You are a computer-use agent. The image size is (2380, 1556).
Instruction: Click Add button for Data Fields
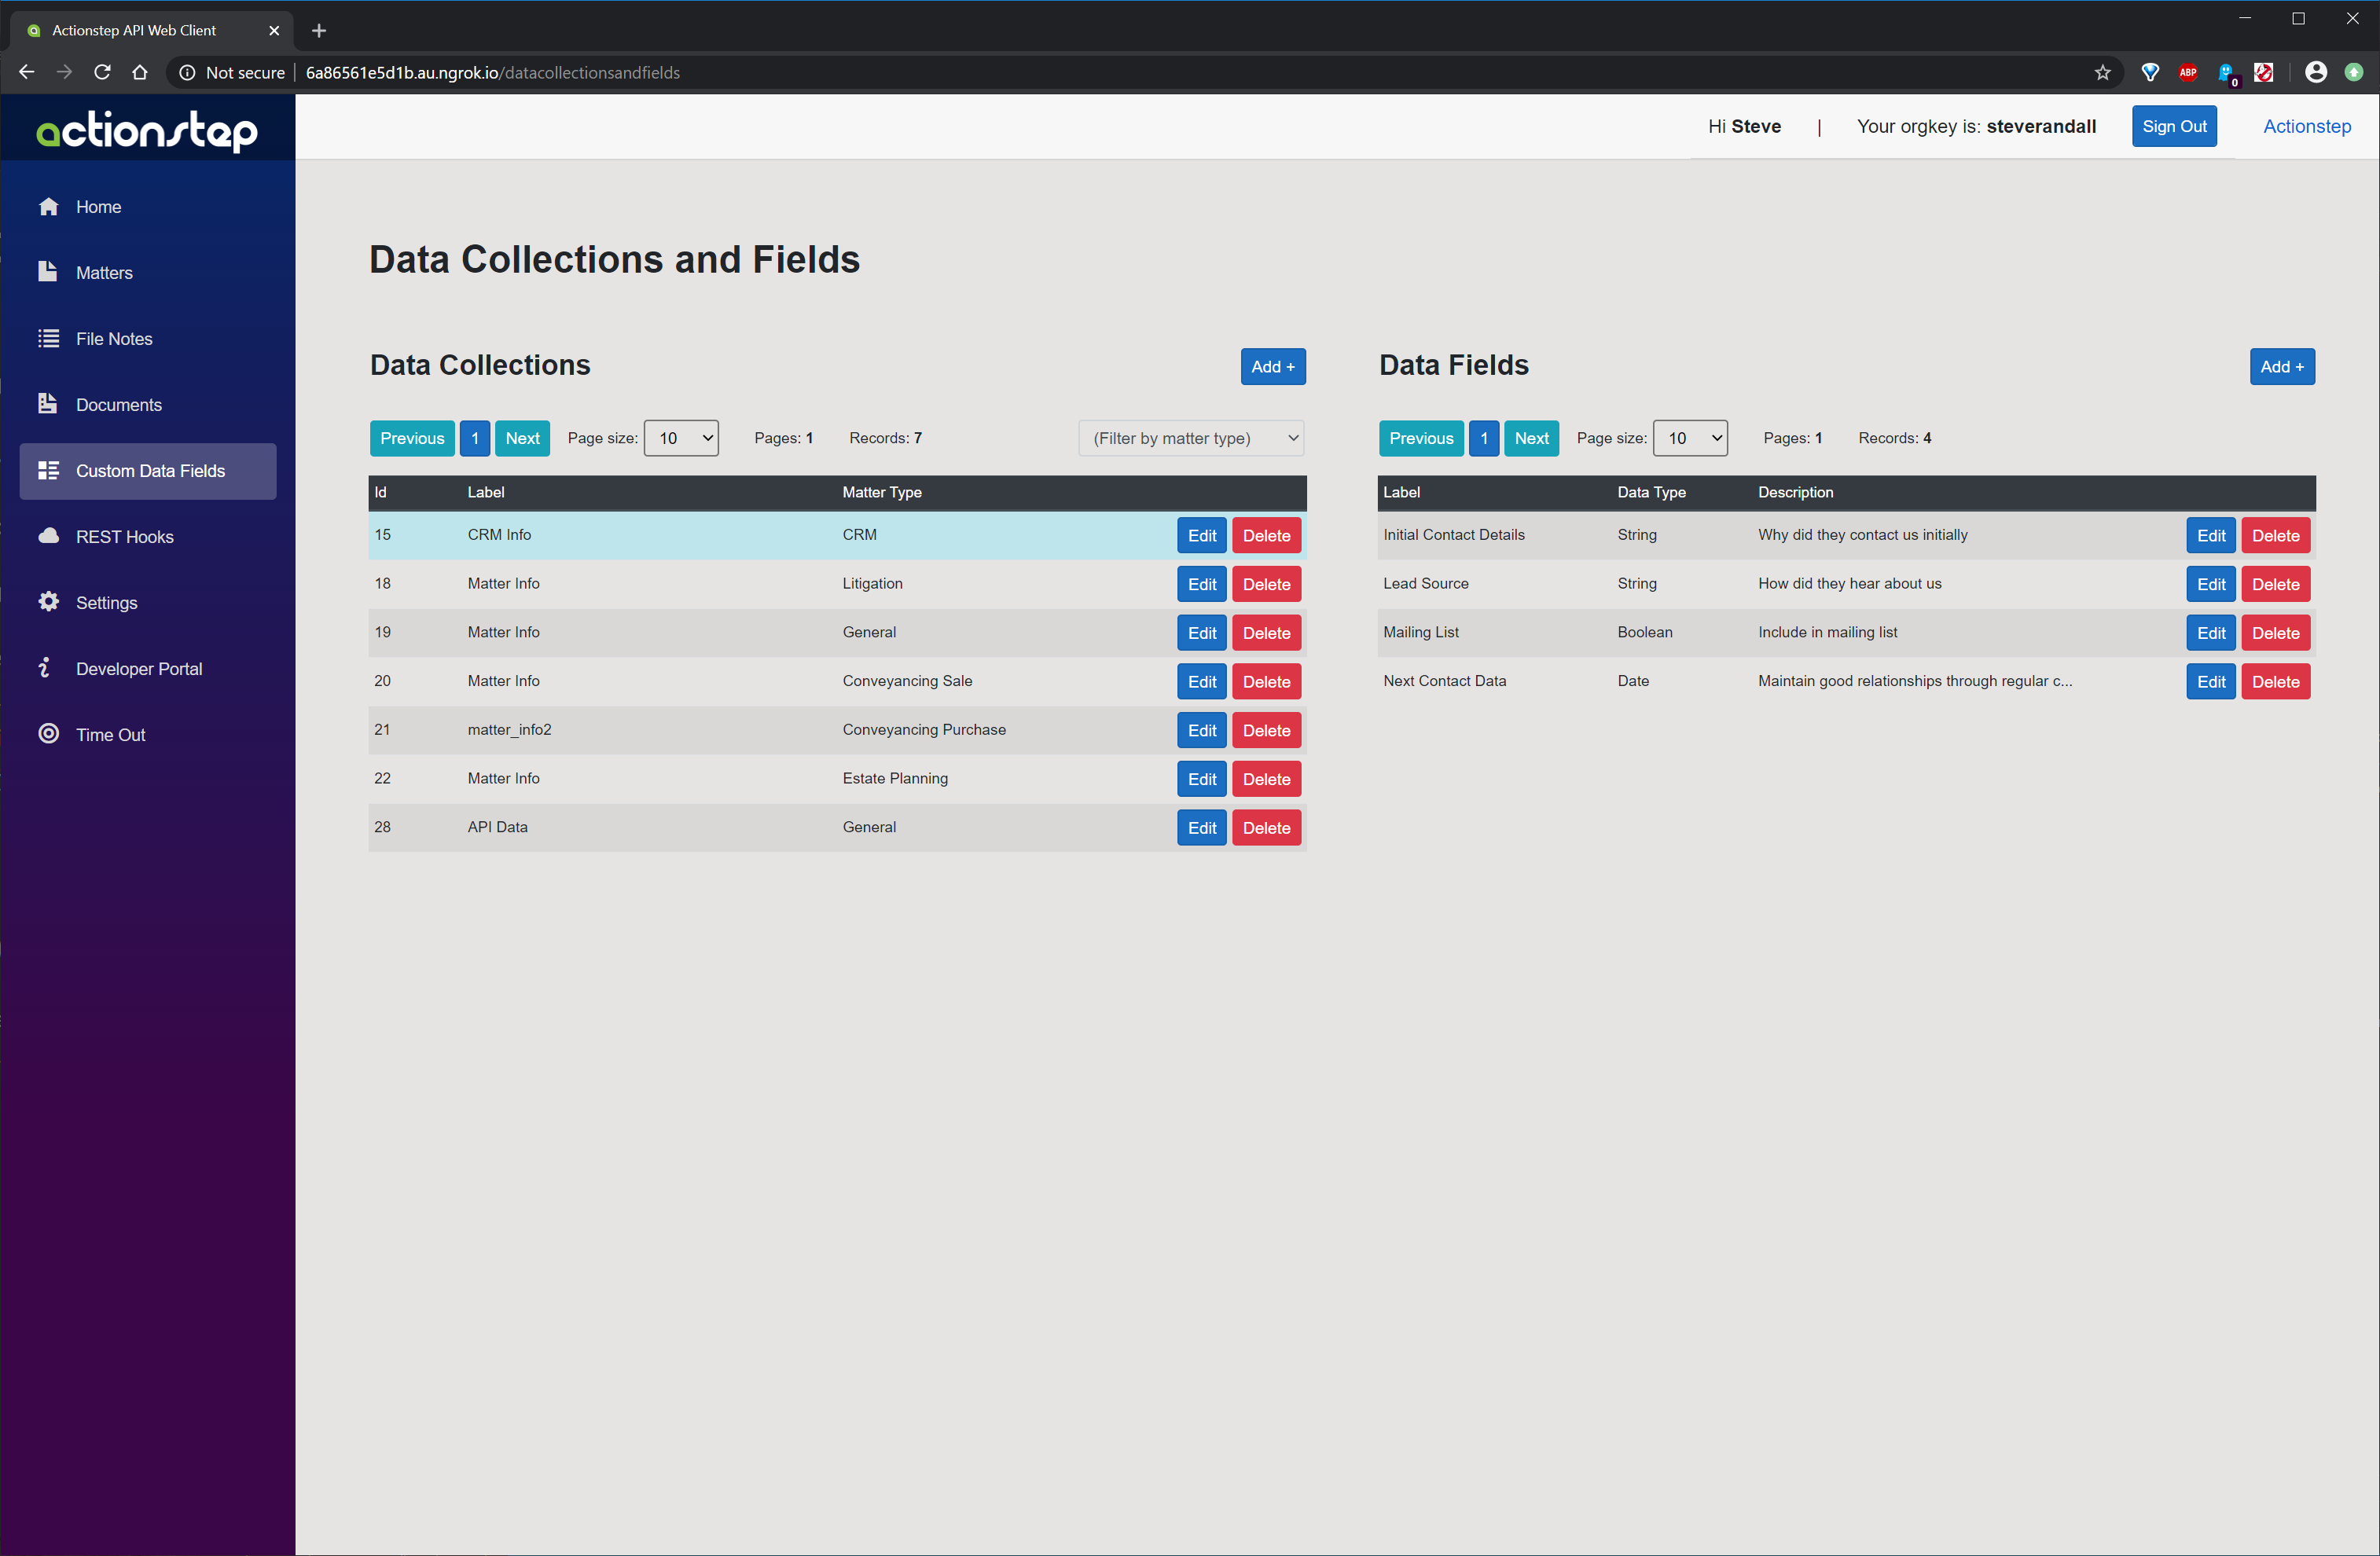(x=2279, y=366)
